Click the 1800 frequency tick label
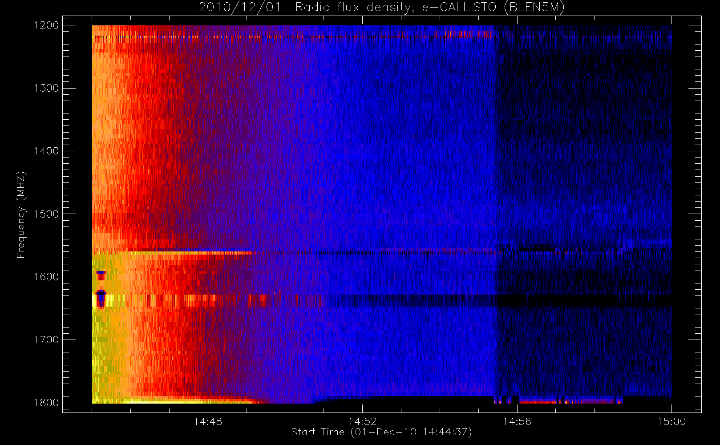 pos(46,402)
